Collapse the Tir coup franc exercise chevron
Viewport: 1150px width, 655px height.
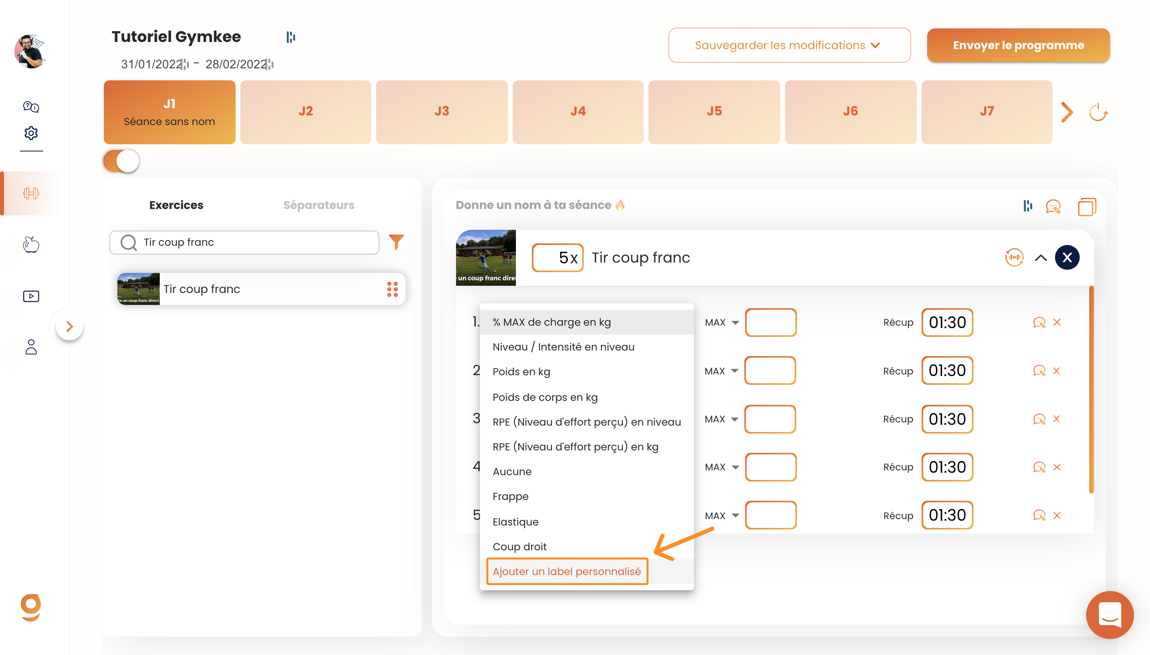coord(1040,257)
